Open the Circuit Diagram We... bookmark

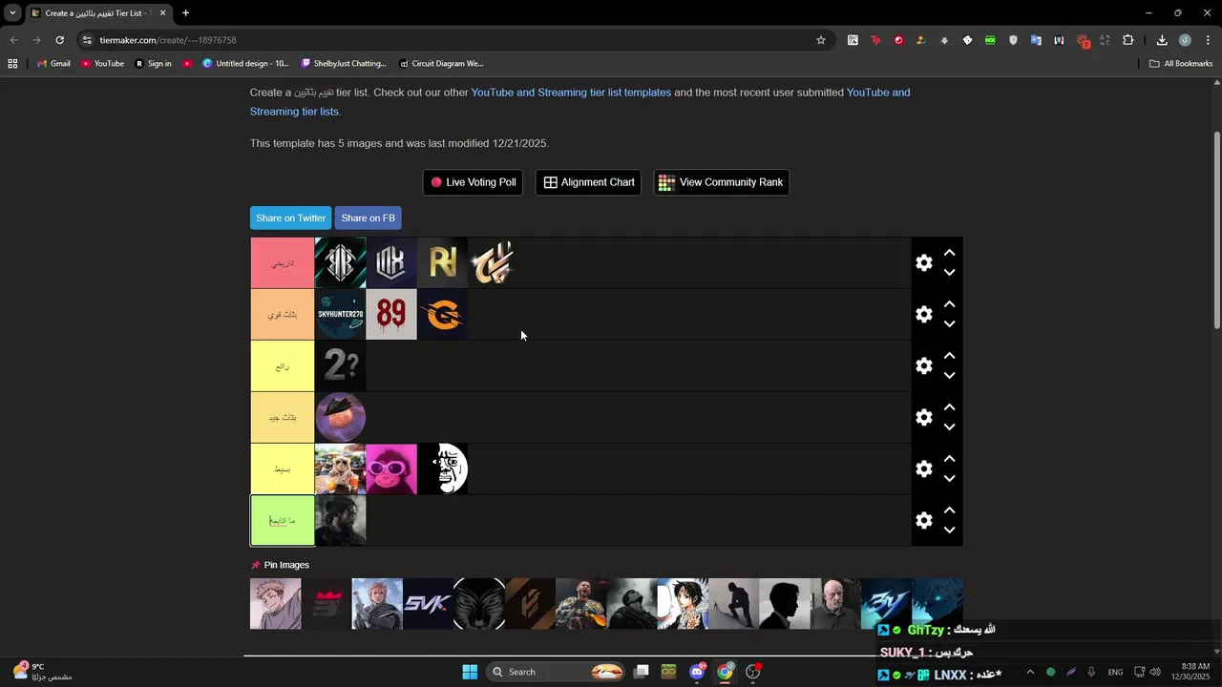(x=441, y=64)
